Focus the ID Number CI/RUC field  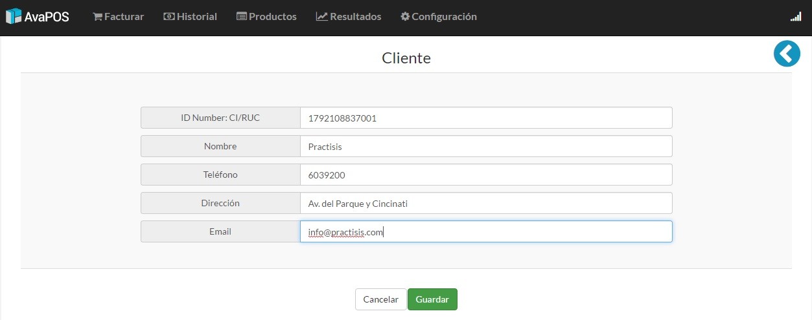tap(486, 118)
